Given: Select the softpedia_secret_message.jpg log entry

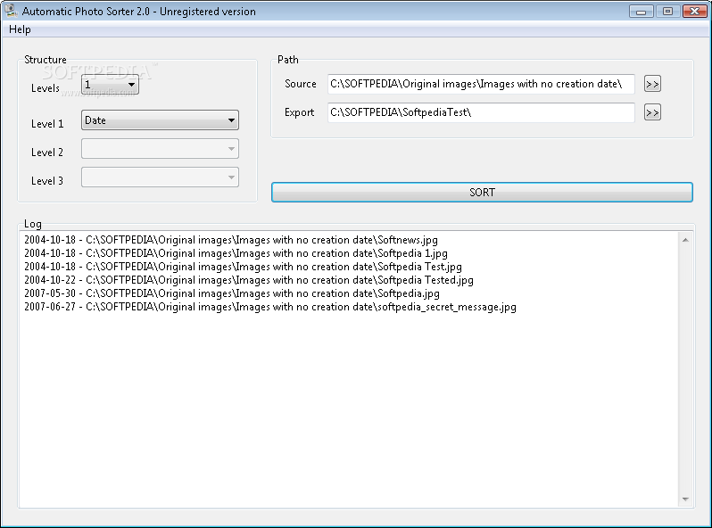Looking at the screenshot, I should click(x=269, y=307).
